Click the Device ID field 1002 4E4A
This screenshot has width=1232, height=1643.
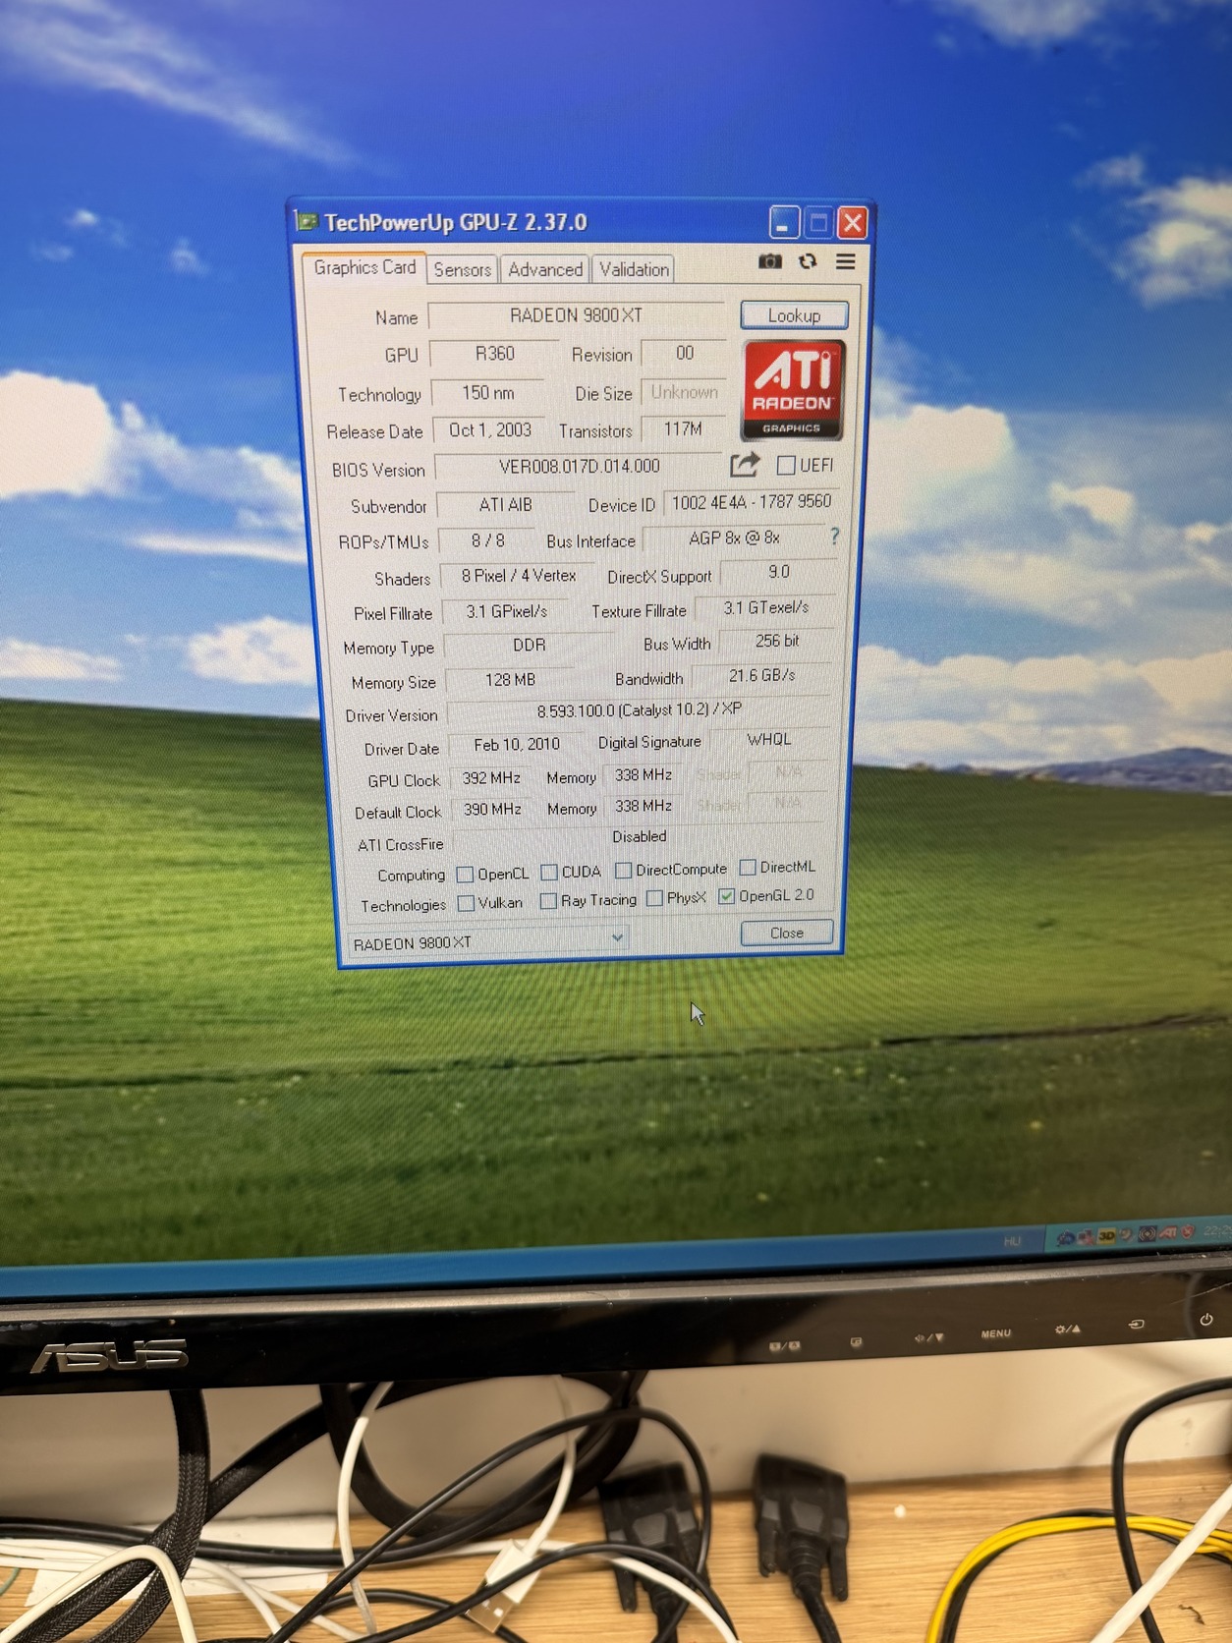[x=752, y=502]
